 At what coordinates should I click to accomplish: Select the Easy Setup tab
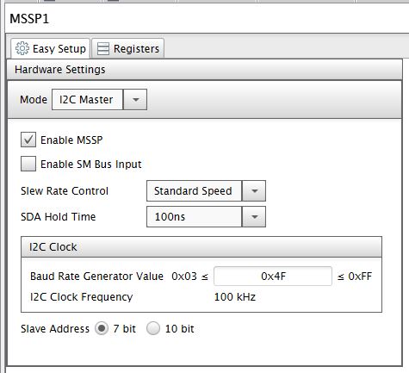coord(51,48)
